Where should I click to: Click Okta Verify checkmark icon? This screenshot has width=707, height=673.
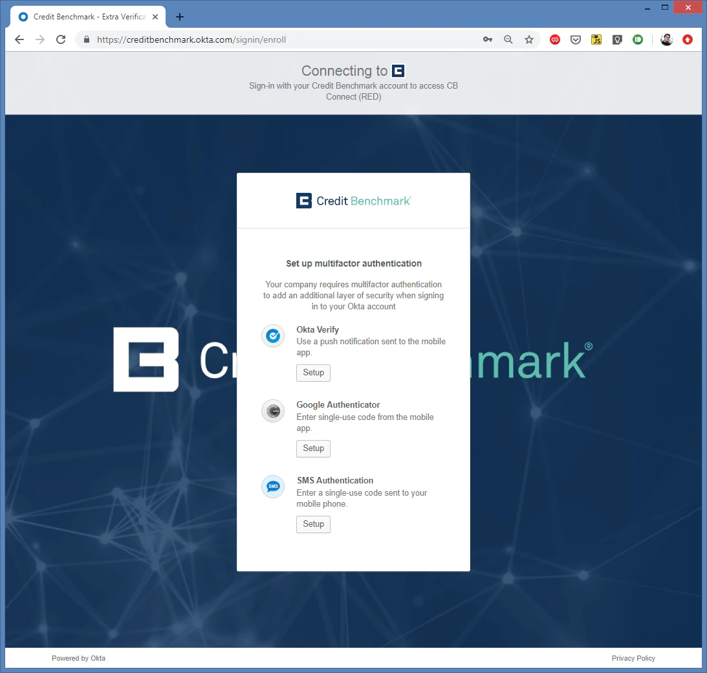point(273,336)
